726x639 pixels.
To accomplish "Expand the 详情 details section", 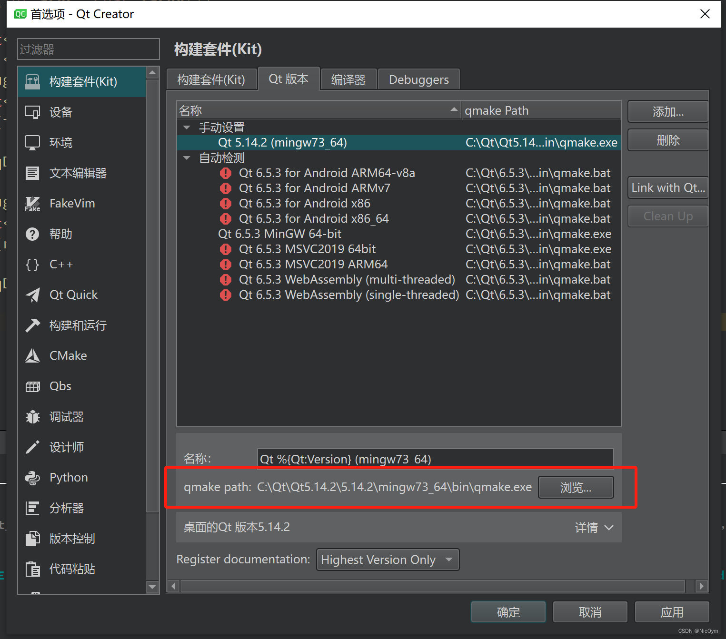I will pos(594,527).
